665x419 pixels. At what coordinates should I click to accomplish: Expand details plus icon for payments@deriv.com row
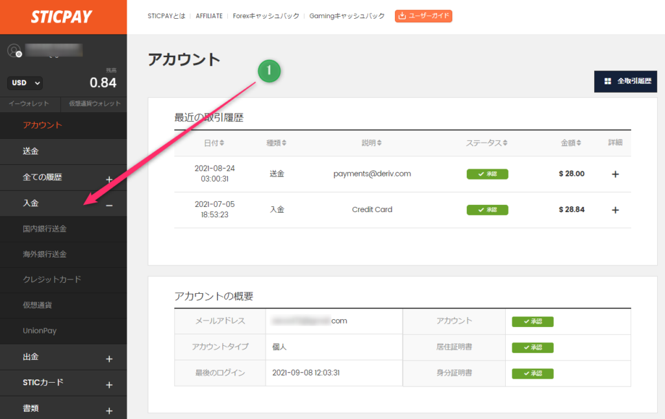616,174
